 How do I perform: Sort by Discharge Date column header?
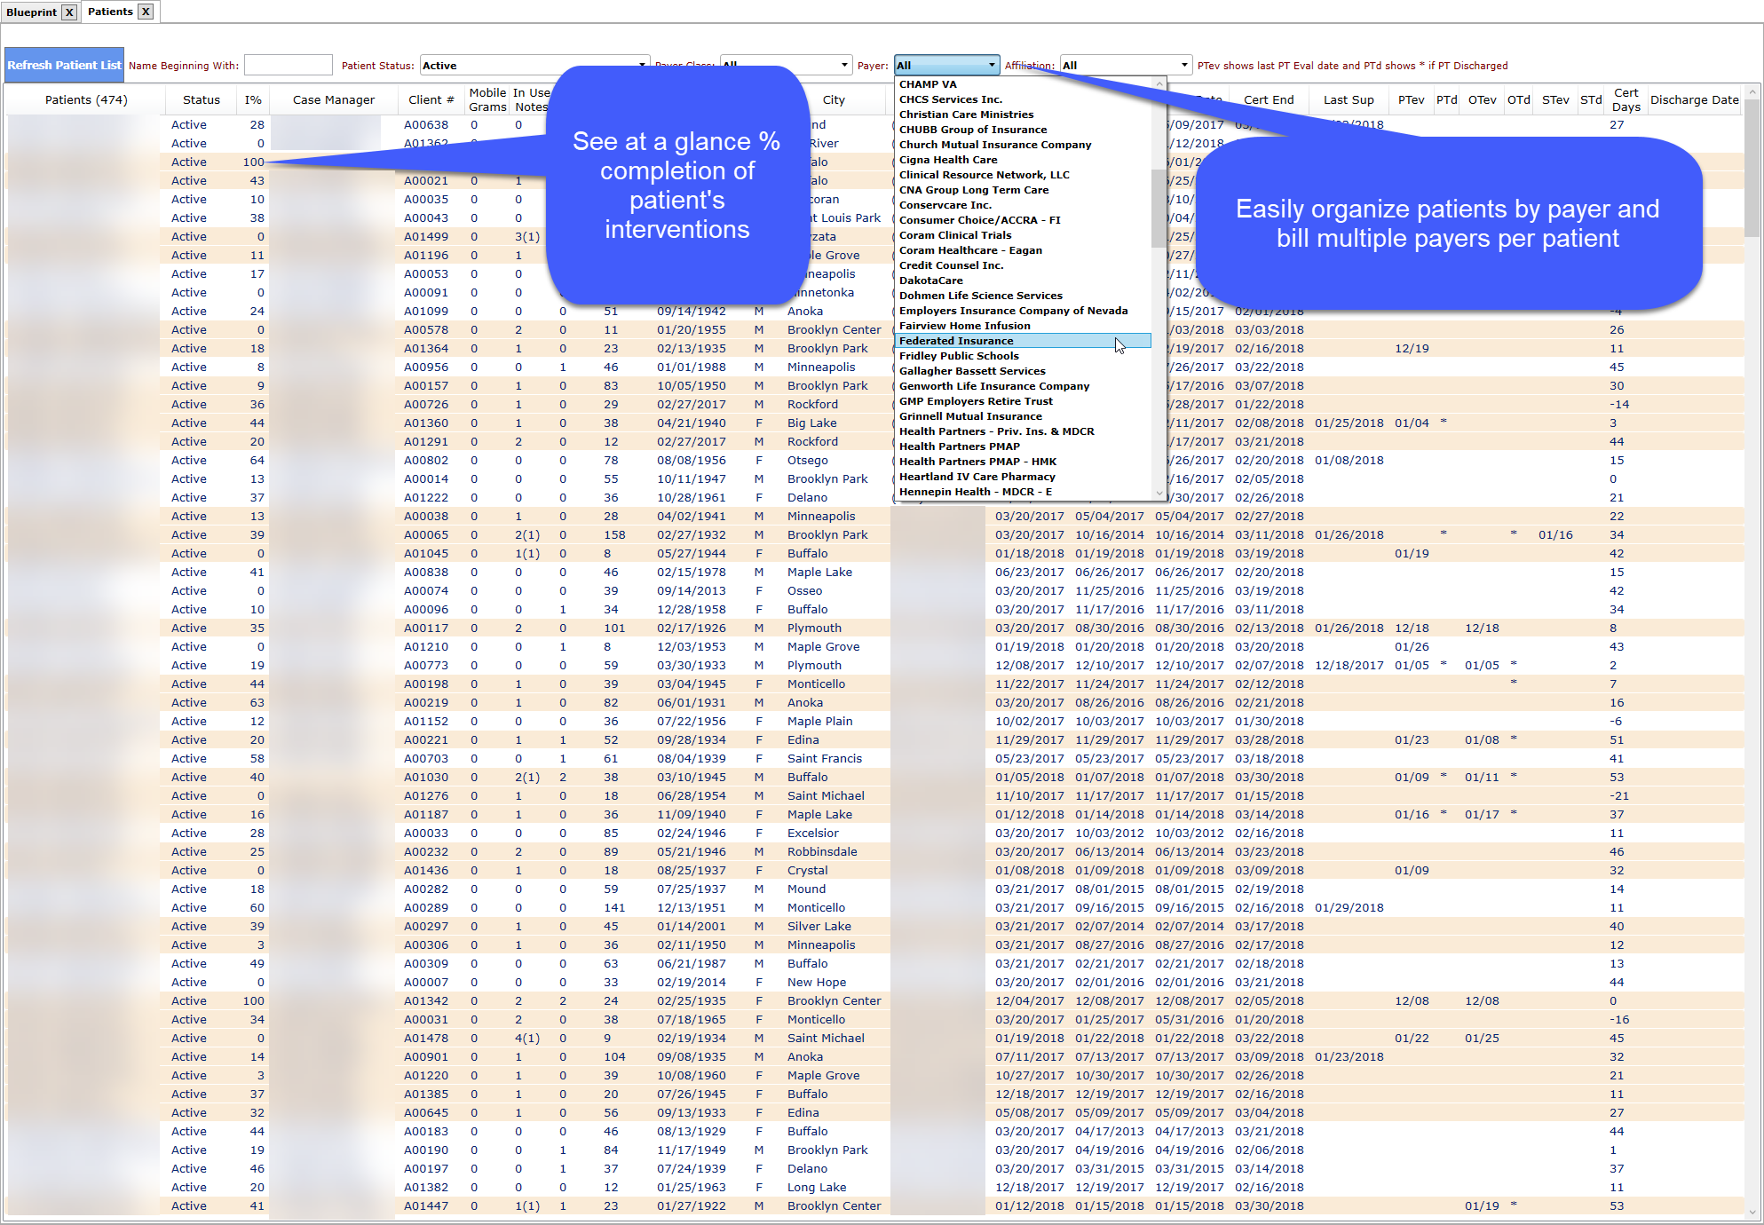[x=1694, y=99]
